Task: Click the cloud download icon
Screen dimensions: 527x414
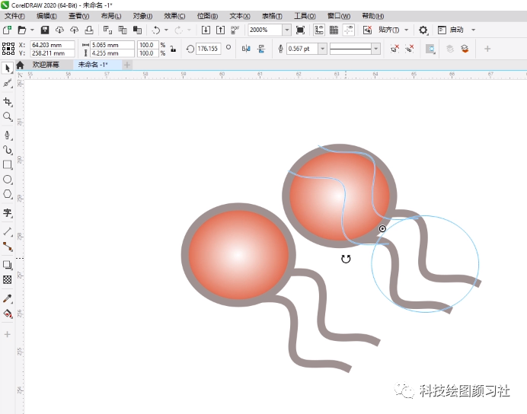Action: tap(59, 30)
